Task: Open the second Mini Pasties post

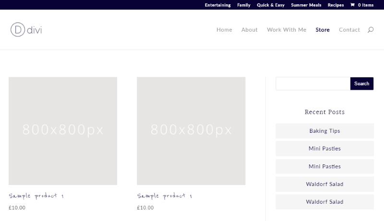Action: (x=325, y=166)
